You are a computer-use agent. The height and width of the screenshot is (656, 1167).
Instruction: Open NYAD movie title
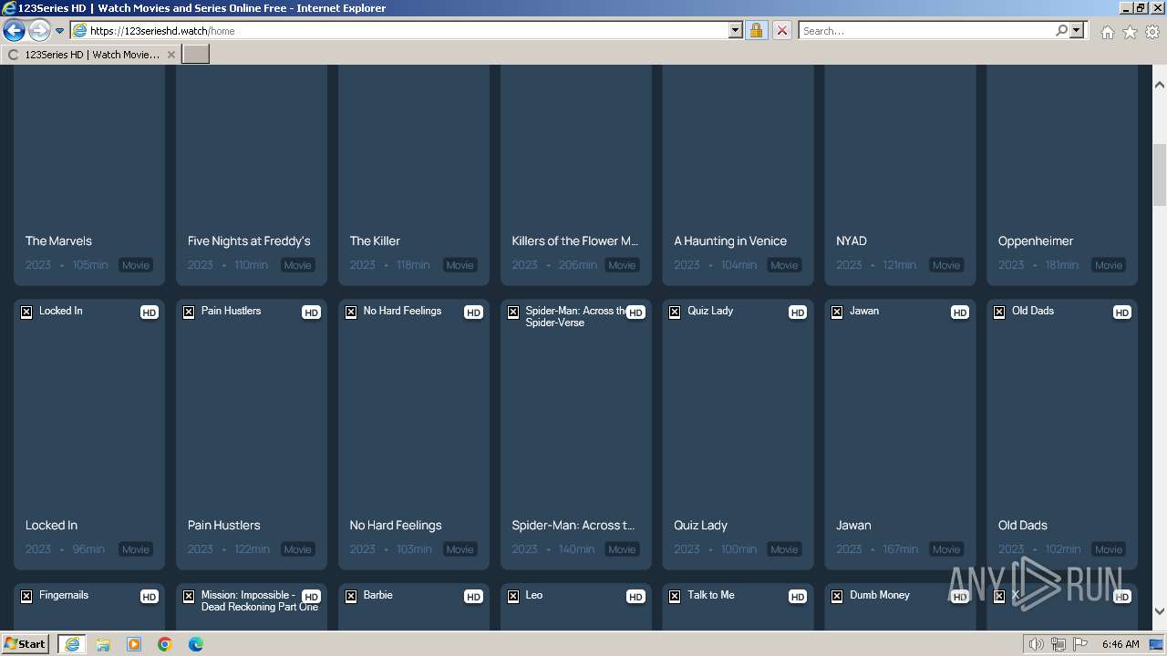pos(852,241)
